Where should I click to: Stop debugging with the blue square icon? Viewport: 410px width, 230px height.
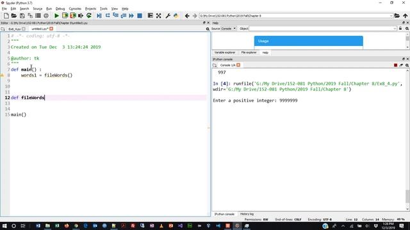(140, 15)
